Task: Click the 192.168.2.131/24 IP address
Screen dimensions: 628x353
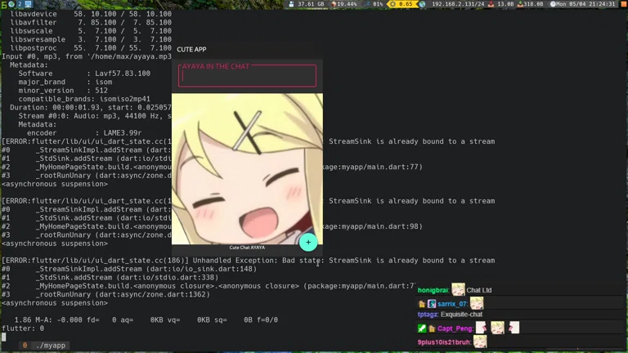Action: point(458,4)
